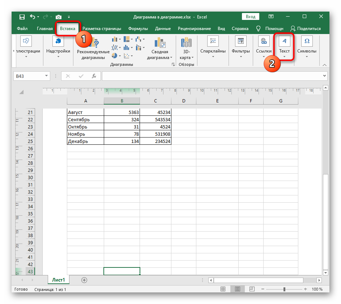Click the Save icon in quick access toolbar
341x304 pixels.
[22, 17]
